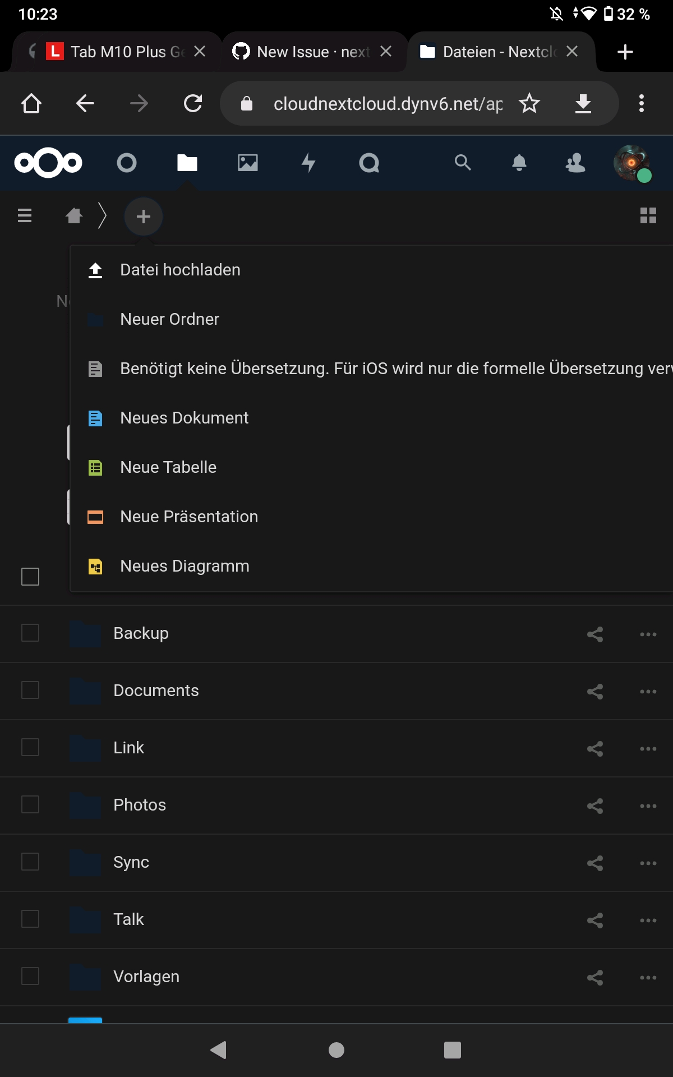Choose Datei hochladen
673x1077 pixels.
tap(371, 270)
